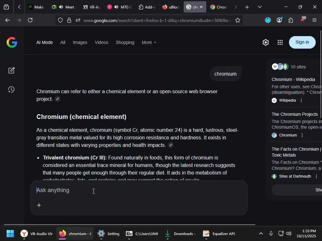The width and height of the screenshot is (322, 241).
Task: Open source link icon after health impacts
Action: point(170,145)
